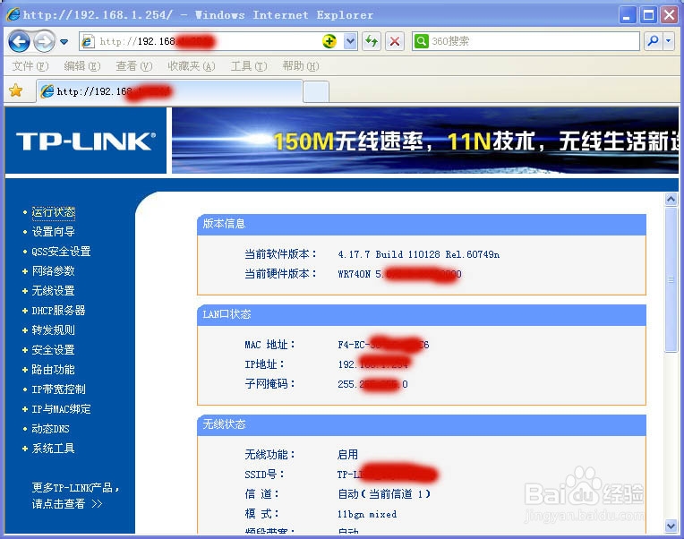Click the 自动(当前信道 1) channel value
The width and height of the screenshot is (684, 539).
[384, 494]
